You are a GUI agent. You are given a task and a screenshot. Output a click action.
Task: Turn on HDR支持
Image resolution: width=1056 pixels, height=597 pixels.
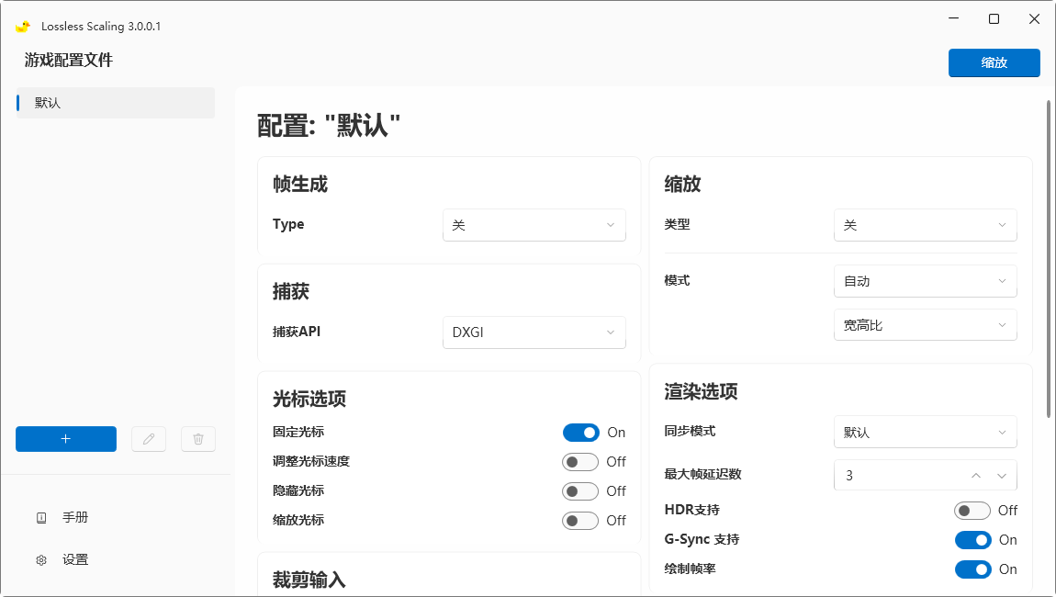pos(972,510)
